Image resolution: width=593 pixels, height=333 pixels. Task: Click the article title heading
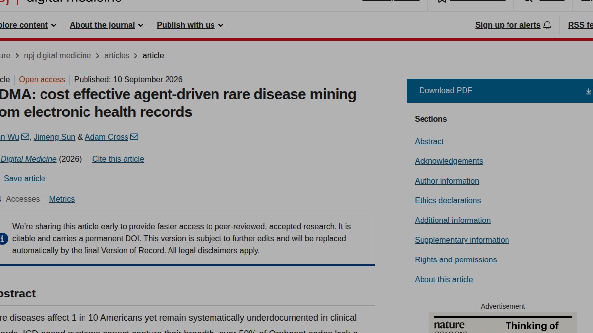pos(178,103)
